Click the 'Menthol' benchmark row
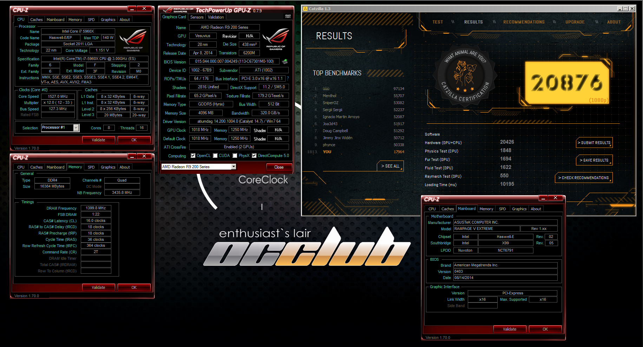 click(x=359, y=96)
